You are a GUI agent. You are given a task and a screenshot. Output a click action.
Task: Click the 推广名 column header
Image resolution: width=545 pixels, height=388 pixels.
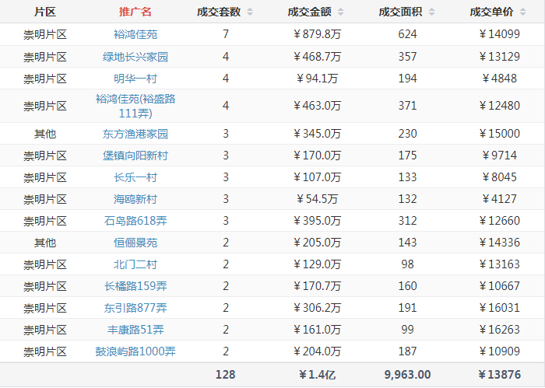coord(135,12)
